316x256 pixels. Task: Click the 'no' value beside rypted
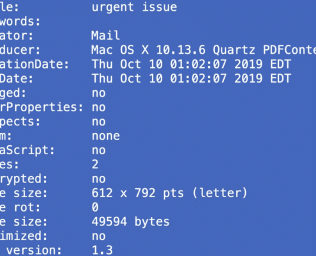pos(98,179)
